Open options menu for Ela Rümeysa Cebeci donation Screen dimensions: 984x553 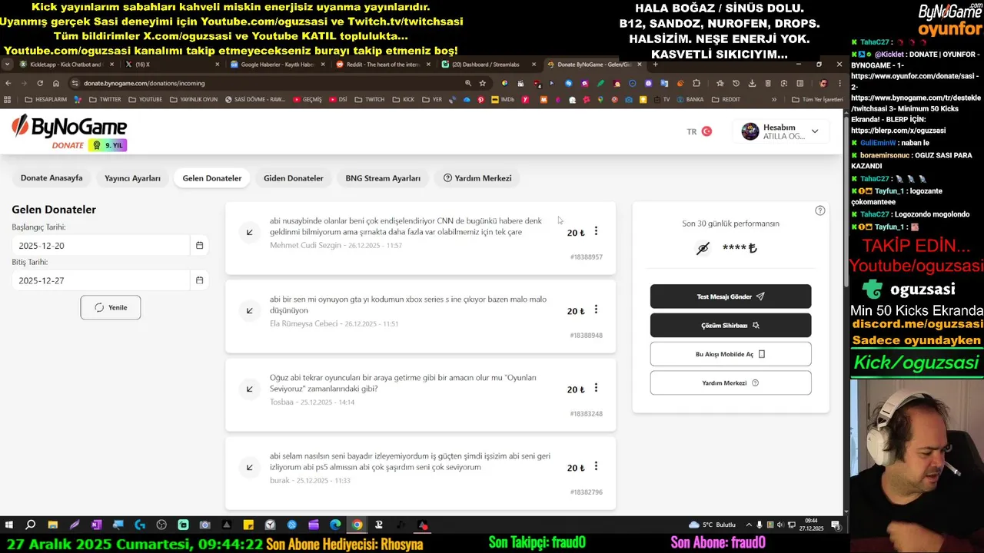[x=596, y=310]
